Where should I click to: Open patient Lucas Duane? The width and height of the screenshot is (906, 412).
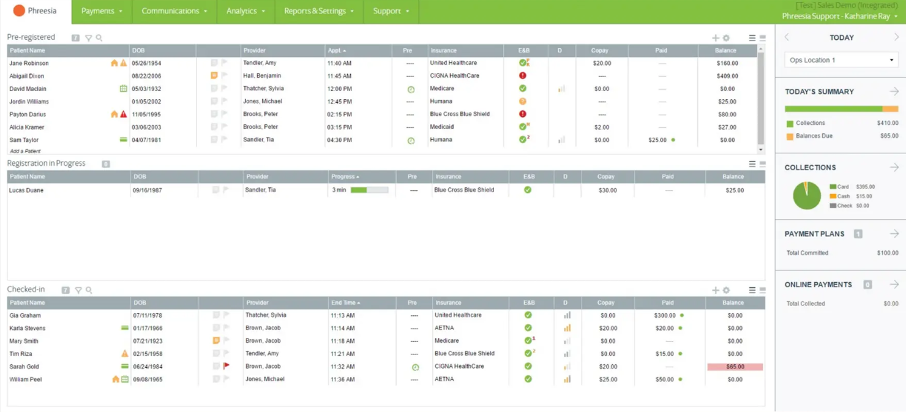26,190
